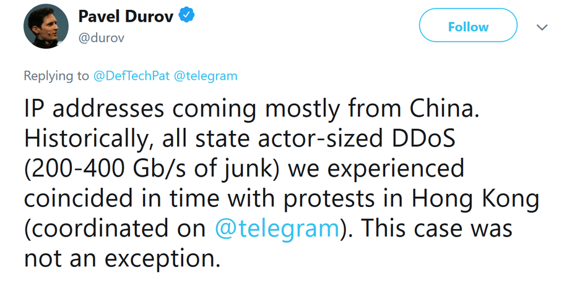Image resolution: width=582 pixels, height=281 pixels.
Task: Open the Pavel Durov display name
Action: click(x=127, y=17)
